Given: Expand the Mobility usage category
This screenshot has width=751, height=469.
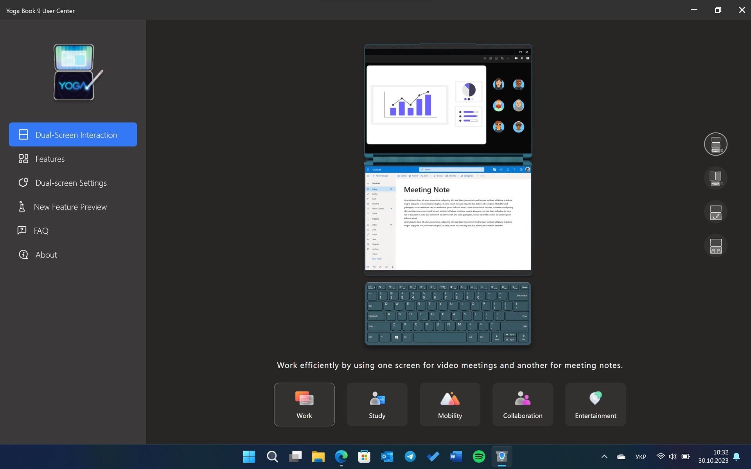Looking at the screenshot, I should 450,404.
